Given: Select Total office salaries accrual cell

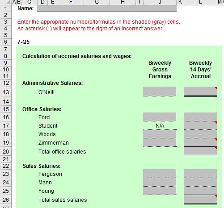Looking at the screenshot, I should click(200, 151).
